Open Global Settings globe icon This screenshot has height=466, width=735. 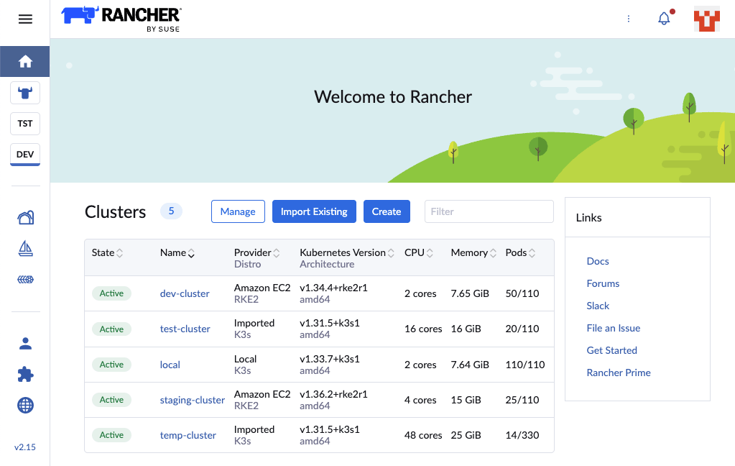25,405
